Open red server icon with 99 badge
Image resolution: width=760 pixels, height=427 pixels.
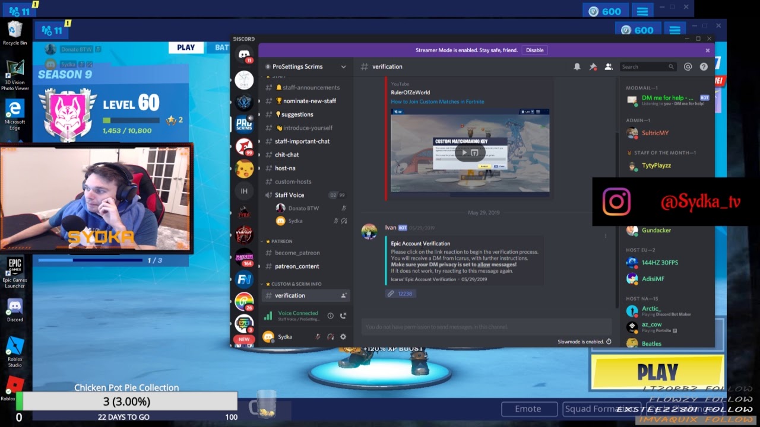tap(244, 146)
